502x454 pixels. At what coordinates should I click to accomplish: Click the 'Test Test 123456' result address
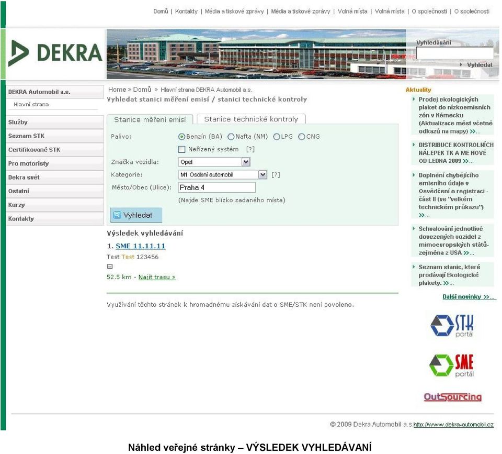click(132, 257)
